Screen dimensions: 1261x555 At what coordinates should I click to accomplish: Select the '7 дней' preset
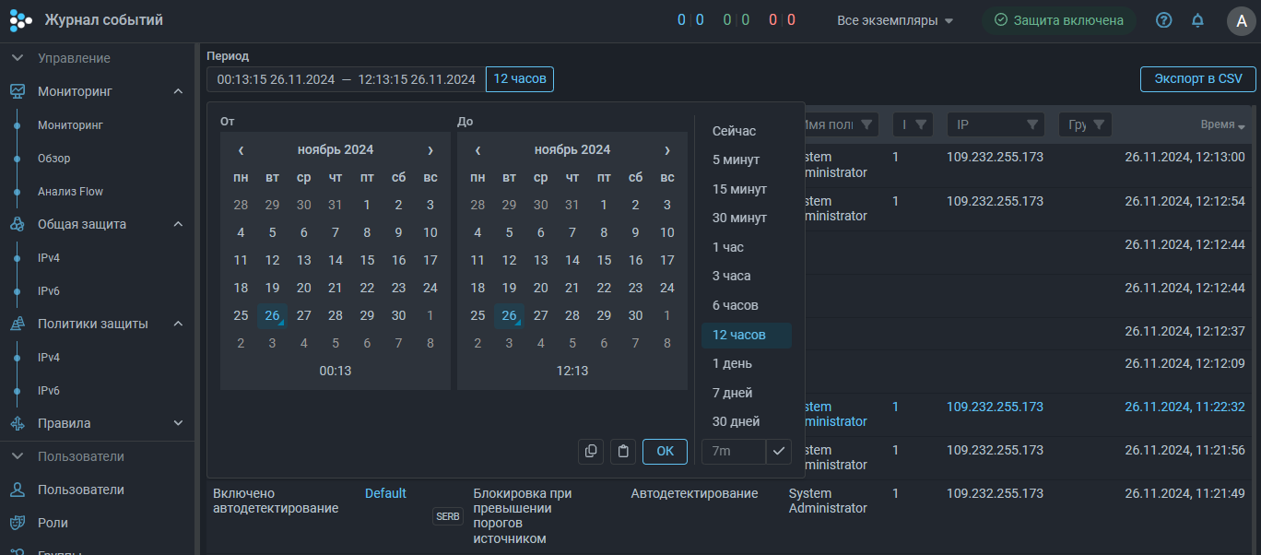coord(733,393)
